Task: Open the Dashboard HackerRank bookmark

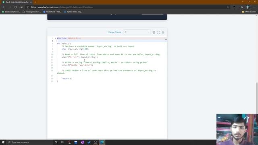Action: tap(11, 12)
